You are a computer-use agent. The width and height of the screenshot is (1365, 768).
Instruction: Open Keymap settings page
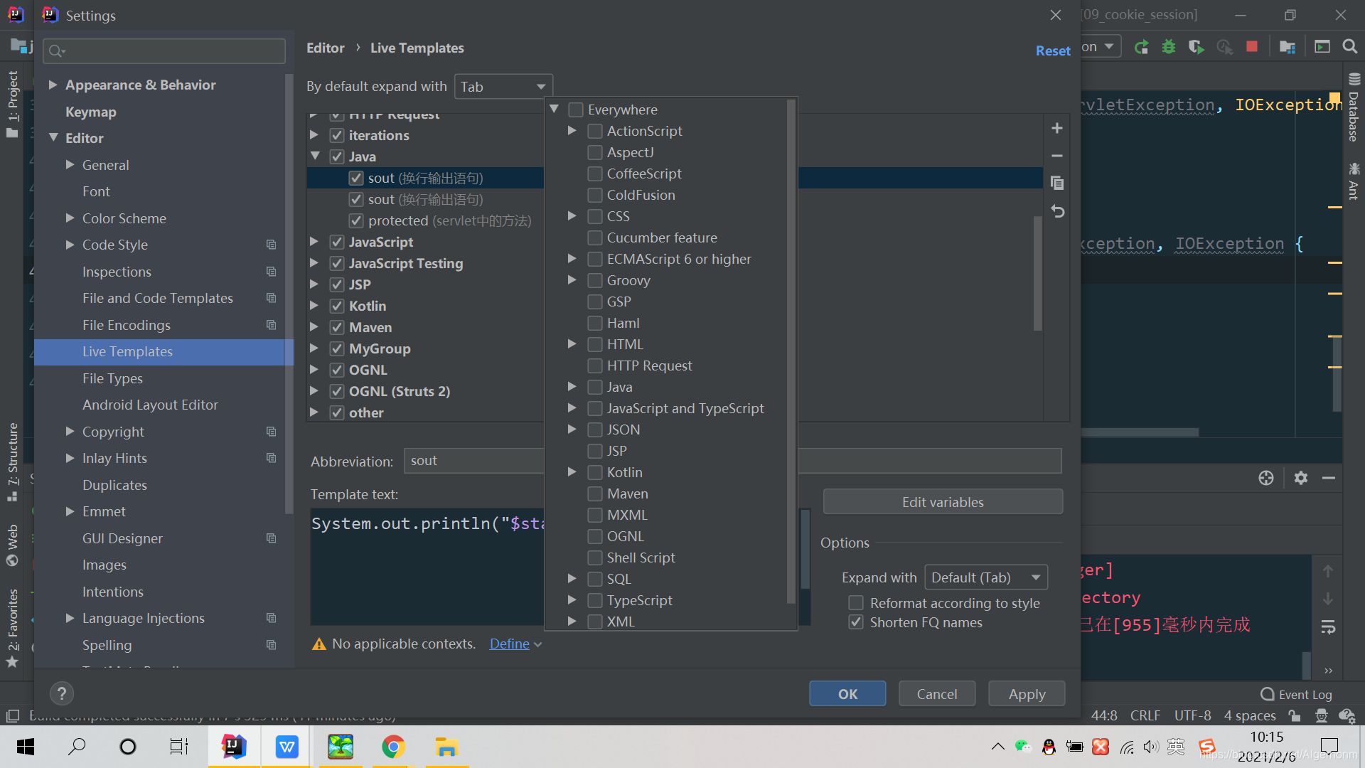pos(90,112)
